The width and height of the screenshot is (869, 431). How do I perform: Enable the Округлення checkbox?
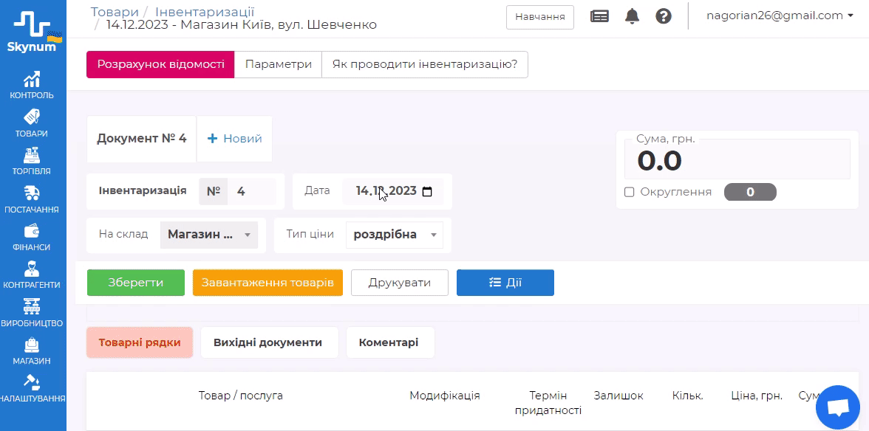[x=630, y=192]
